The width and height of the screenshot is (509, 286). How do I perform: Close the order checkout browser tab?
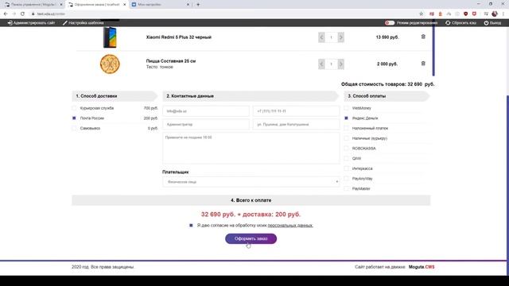pyautogui.click(x=124, y=5)
